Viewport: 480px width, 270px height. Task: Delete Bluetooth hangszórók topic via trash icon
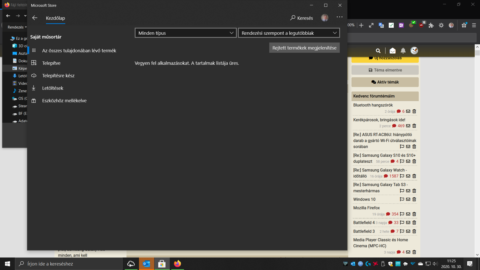[x=414, y=111]
